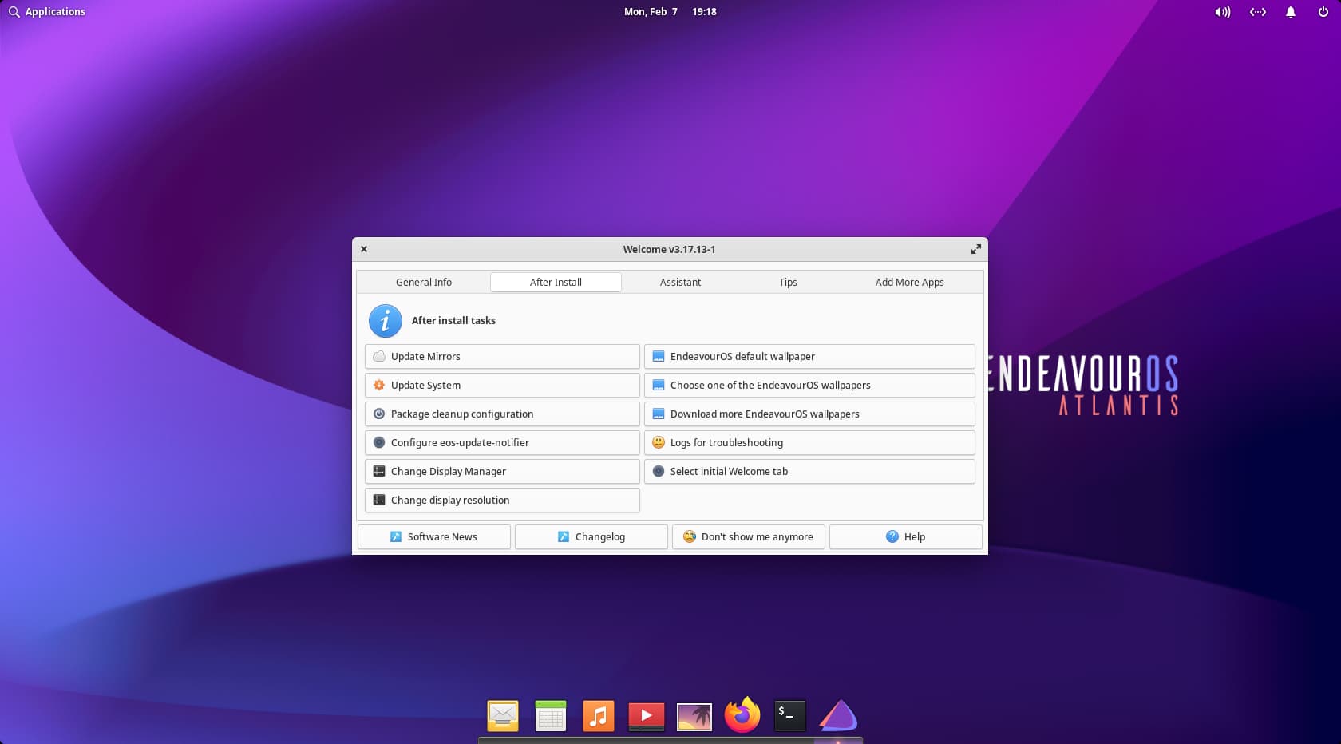Open the Tips tab
This screenshot has height=744, width=1341.
788,282
